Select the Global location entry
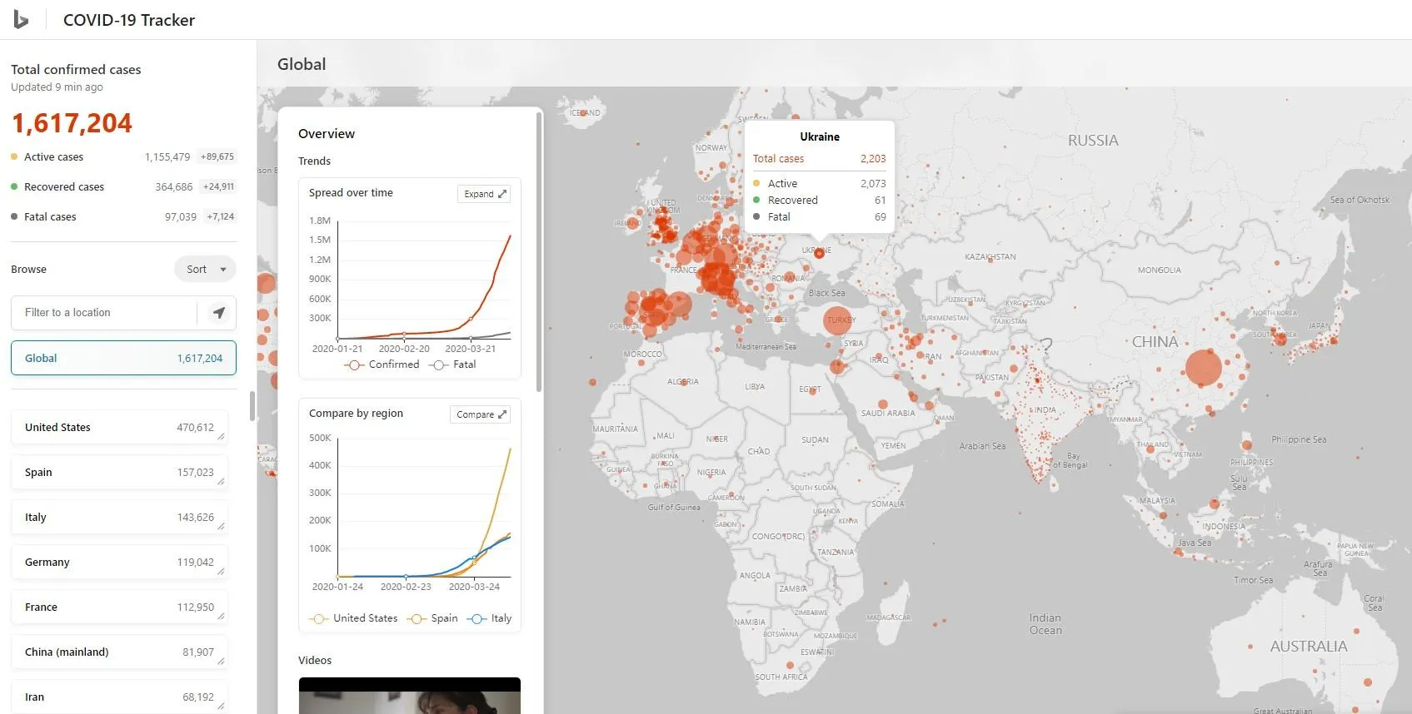 tap(123, 359)
